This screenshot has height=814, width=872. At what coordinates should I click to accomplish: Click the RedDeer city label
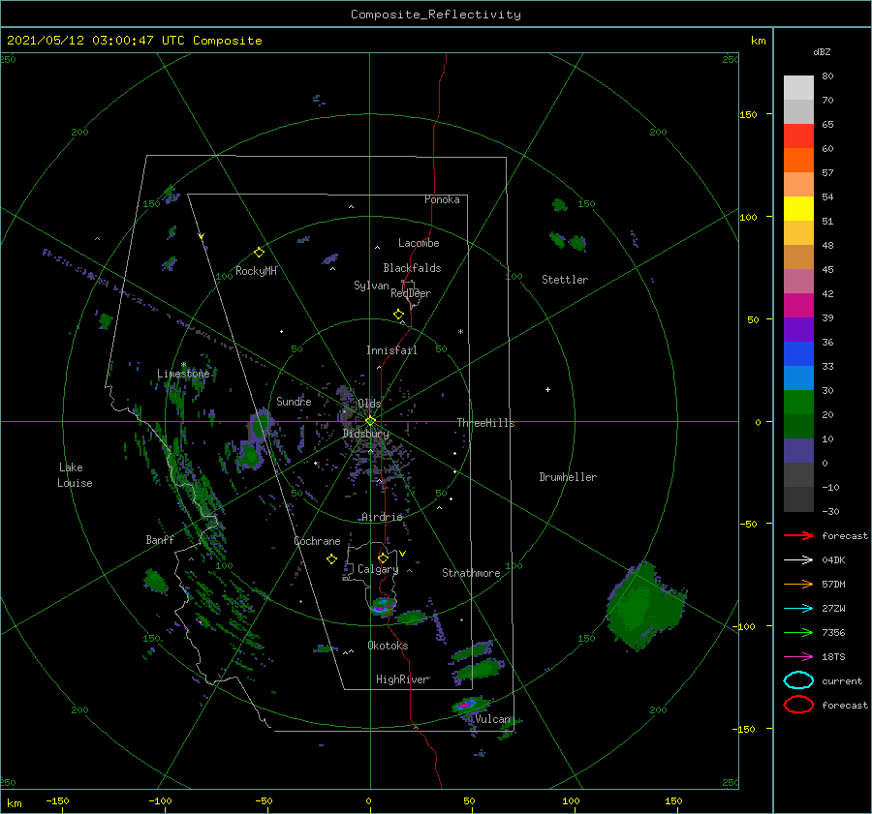click(411, 293)
